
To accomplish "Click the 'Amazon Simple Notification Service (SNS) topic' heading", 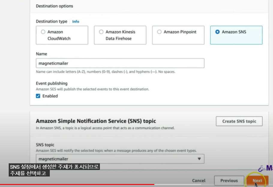I will 96,121.
